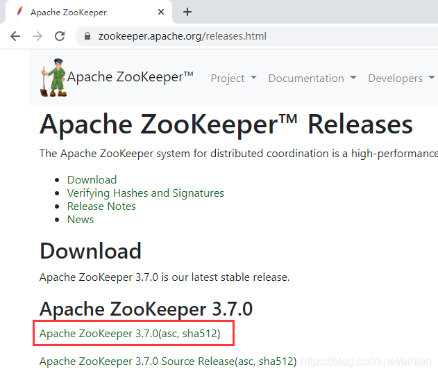Download Apache ZooKeeper 3.7.0 binary link
438x374 pixels.
click(99, 334)
